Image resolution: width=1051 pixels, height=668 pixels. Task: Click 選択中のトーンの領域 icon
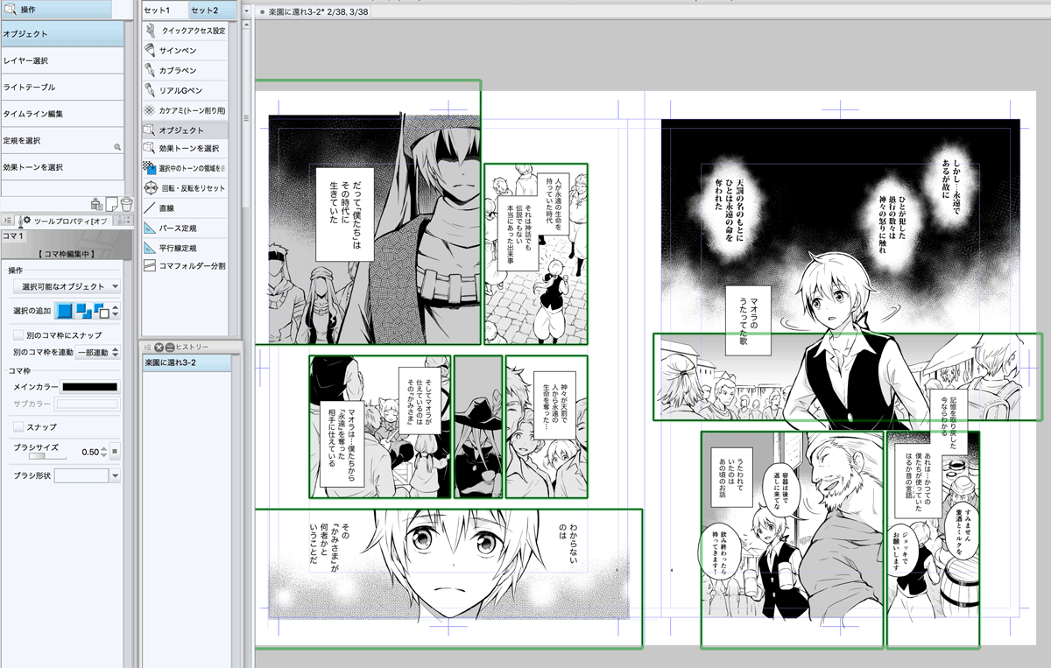click(x=150, y=167)
